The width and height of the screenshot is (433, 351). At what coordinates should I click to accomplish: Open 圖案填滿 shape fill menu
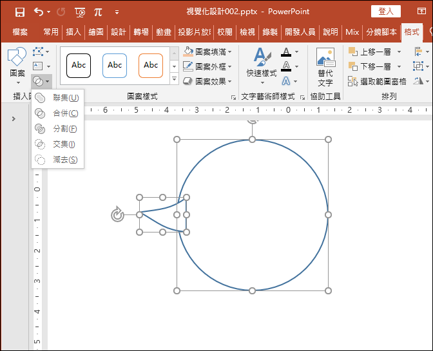point(207,52)
